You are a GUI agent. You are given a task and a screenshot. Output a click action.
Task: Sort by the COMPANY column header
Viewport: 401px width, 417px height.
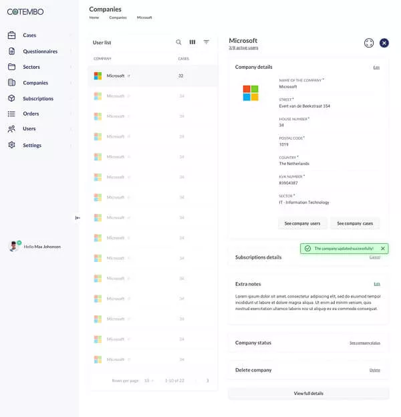102,59
